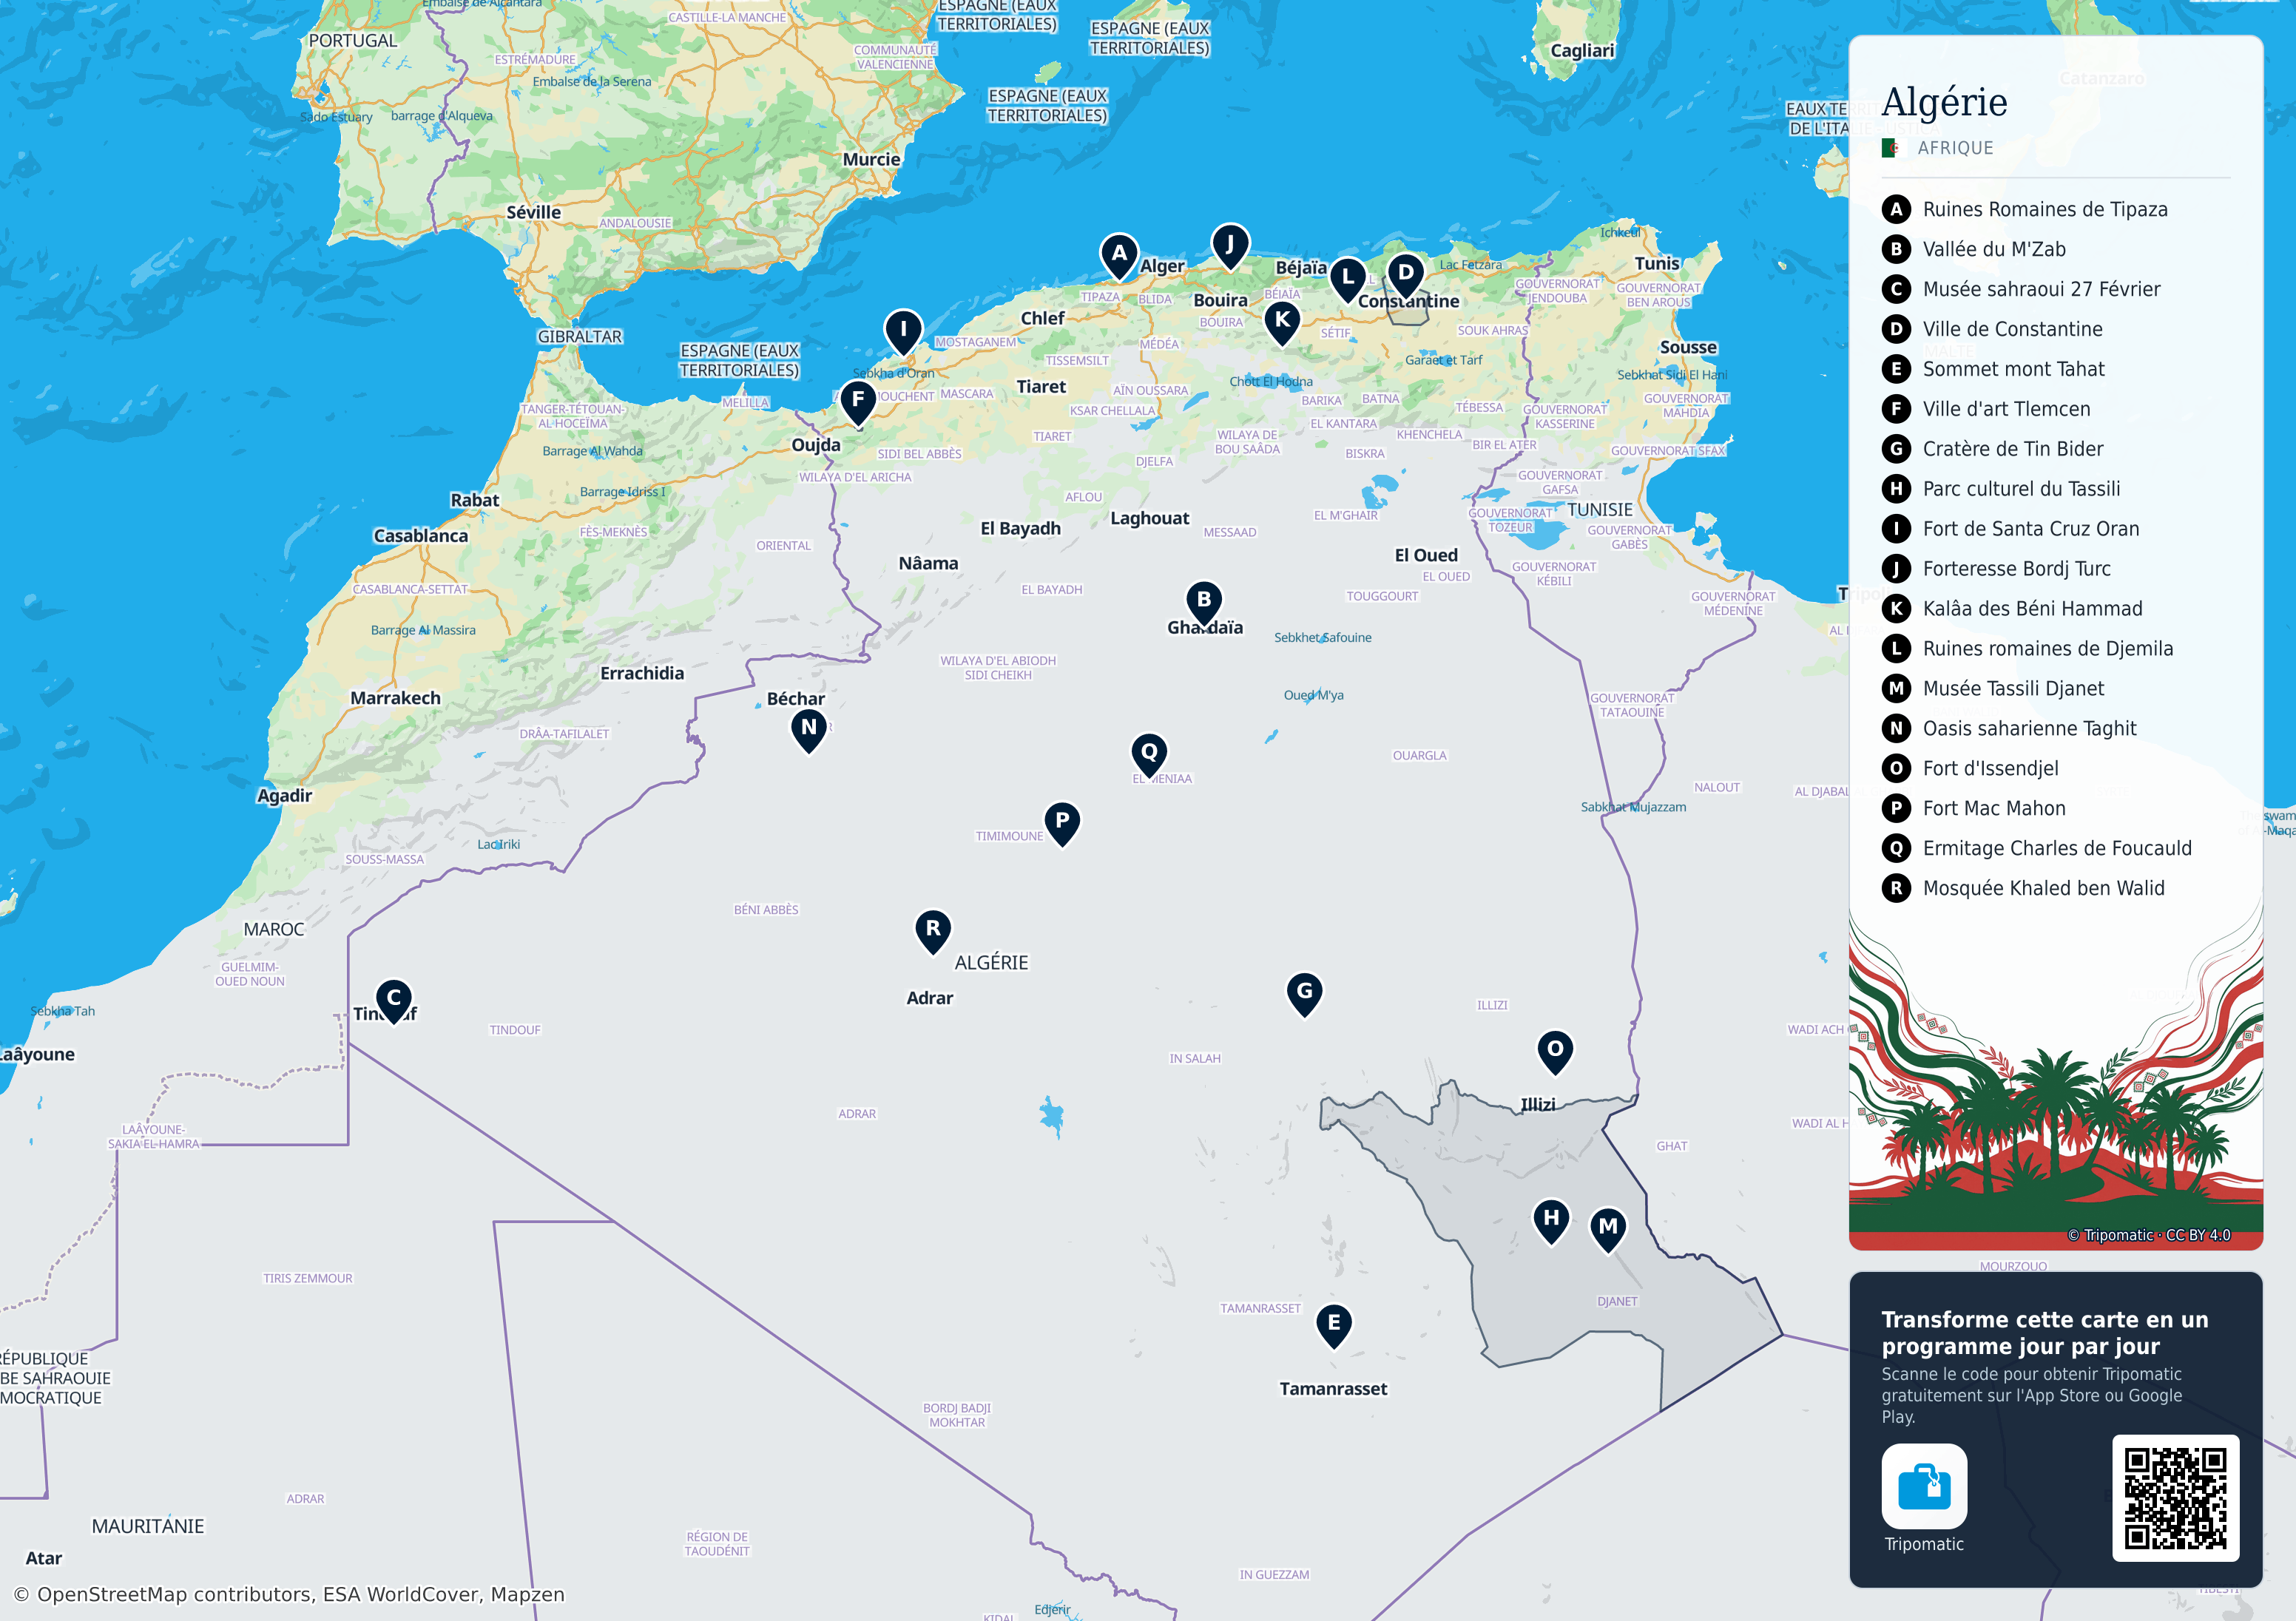The image size is (2296, 1621).
Task: Click the Tripomatic label under app icon
Action: (1924, 1544)
